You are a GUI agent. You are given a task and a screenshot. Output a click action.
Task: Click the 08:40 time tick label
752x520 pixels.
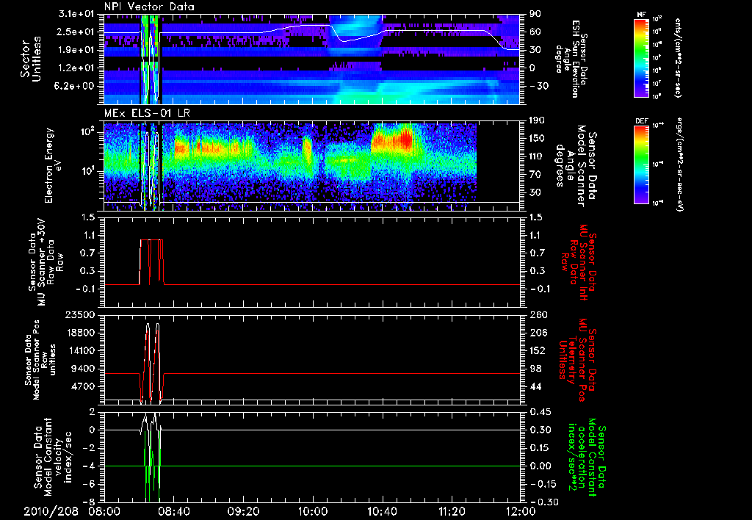coord(173,511)
